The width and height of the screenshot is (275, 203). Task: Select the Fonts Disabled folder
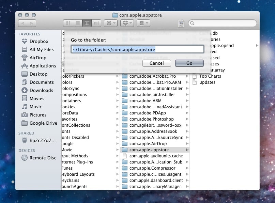point(90,138)
